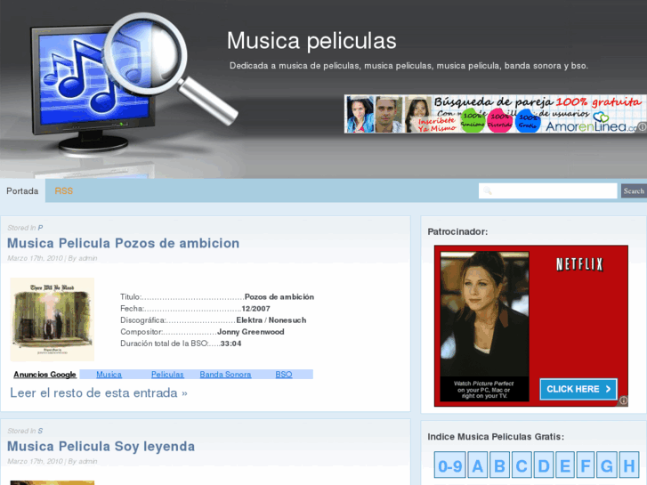The width and height of the screenshot is (647, 485).
Task: Click Leer el resto de esta entrada
Action: [x=99, y=392]
